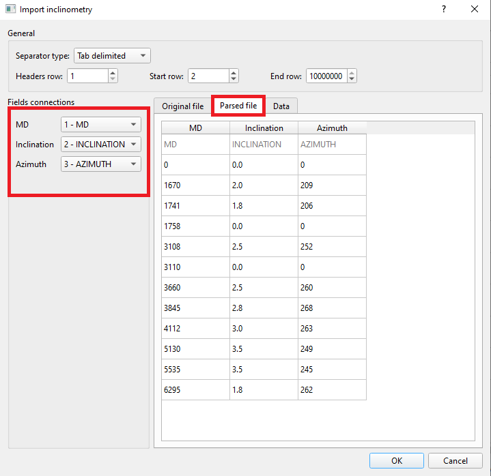Select Inclination cell in row 1741
This screenshot has height=476, width=491.
point(264,205)
